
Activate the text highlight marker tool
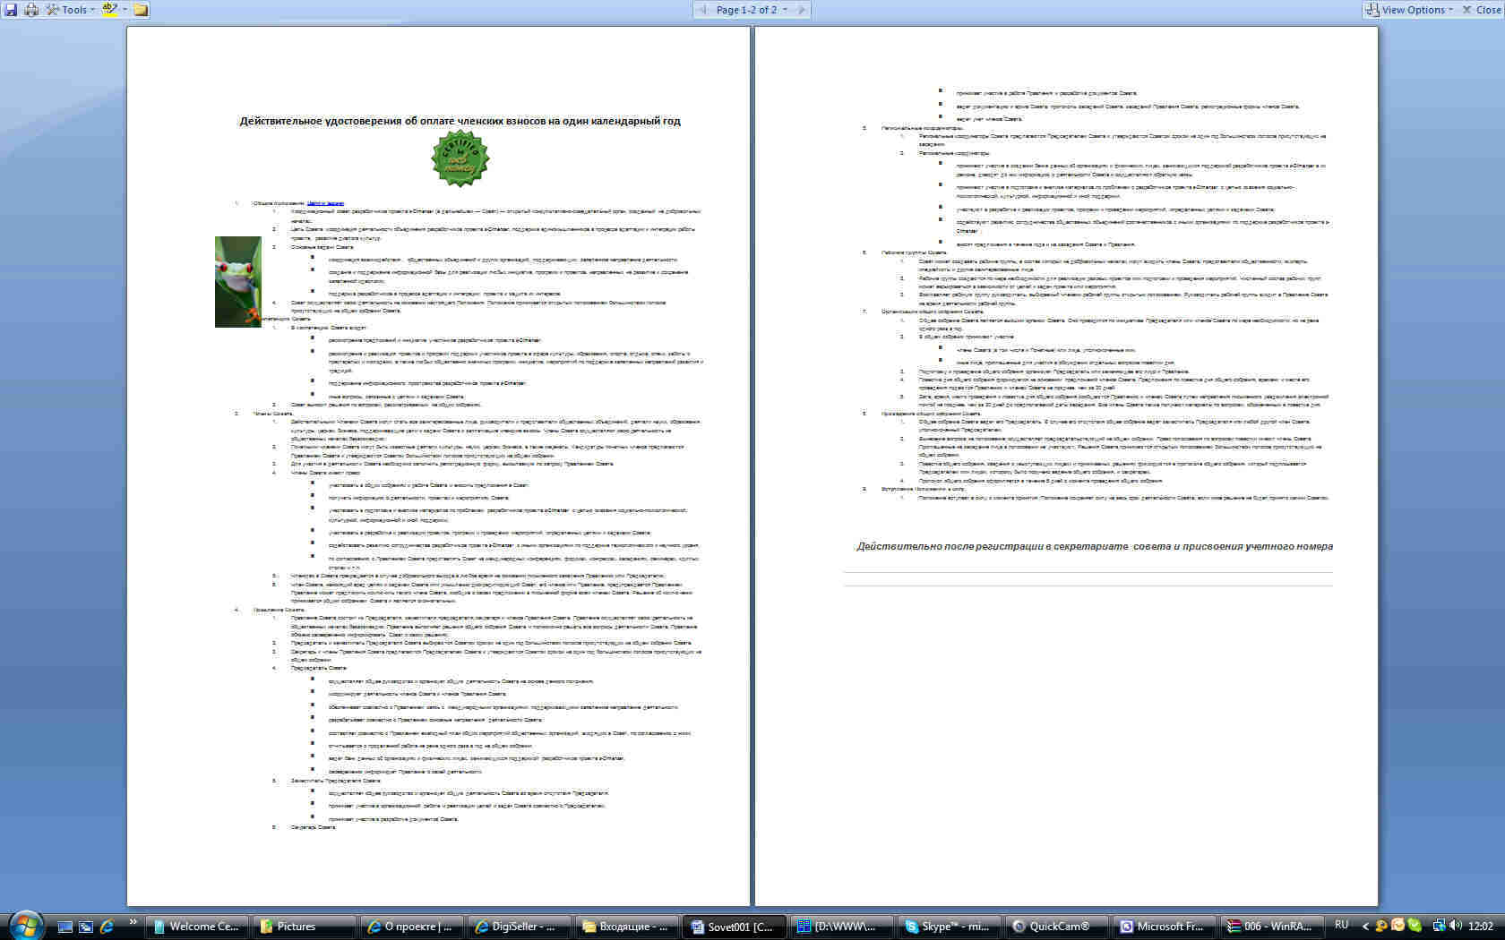109,10
